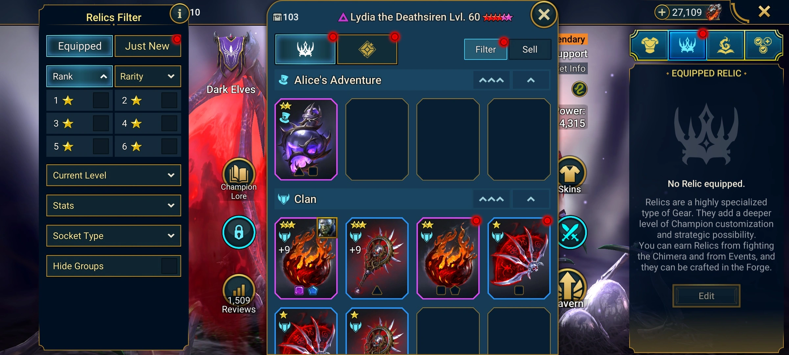Expand the Rarity dropdown

[148, 76]
